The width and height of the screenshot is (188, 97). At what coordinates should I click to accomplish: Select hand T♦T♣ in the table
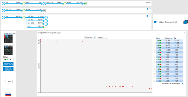pos(169,76)
